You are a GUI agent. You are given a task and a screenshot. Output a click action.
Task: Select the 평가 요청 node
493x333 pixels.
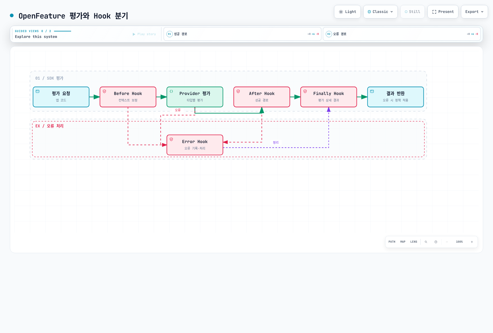pyautogui.click(x=61, y=97)
